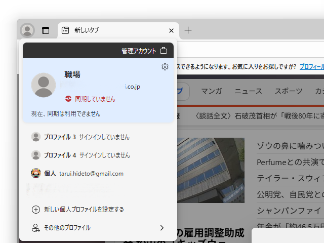The image size is (324, 243).
Task: Open profile settings gear icon
Action: click(x=165, y=67)
